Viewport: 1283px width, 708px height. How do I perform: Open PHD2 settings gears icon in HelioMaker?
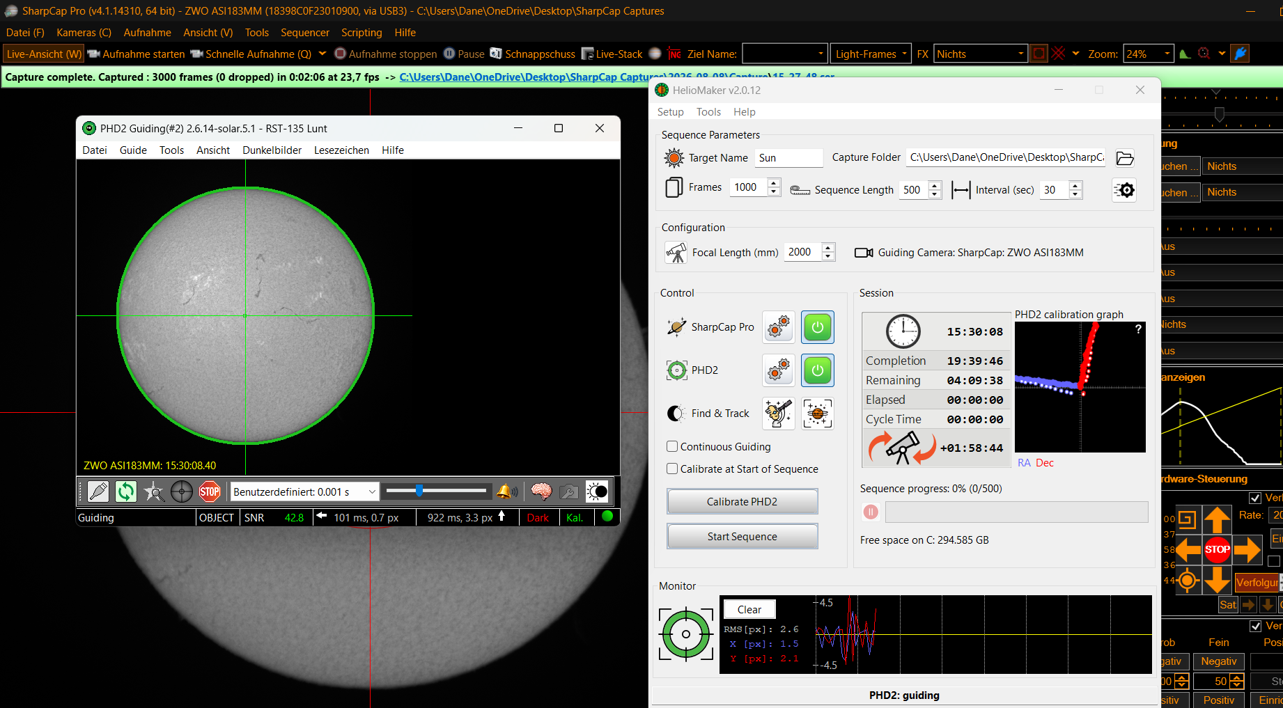coord(779,370)
